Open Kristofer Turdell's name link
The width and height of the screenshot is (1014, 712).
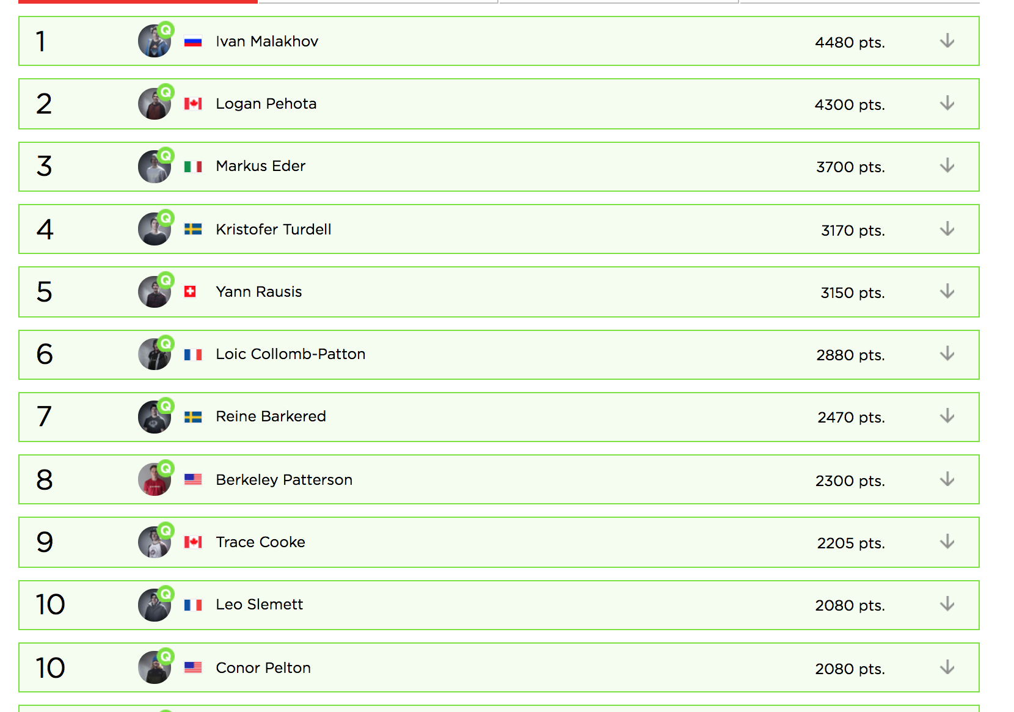pos(274,230)
